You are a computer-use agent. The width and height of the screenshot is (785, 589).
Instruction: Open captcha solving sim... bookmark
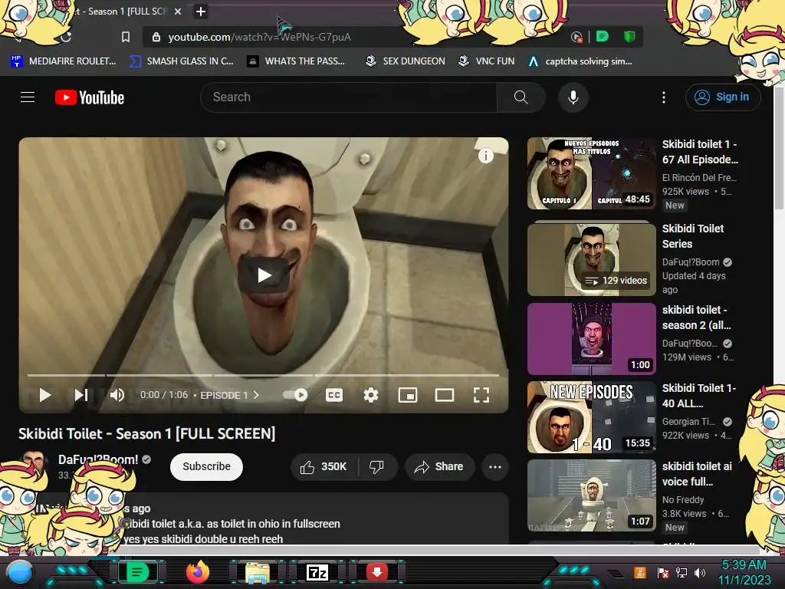(580, 61)
